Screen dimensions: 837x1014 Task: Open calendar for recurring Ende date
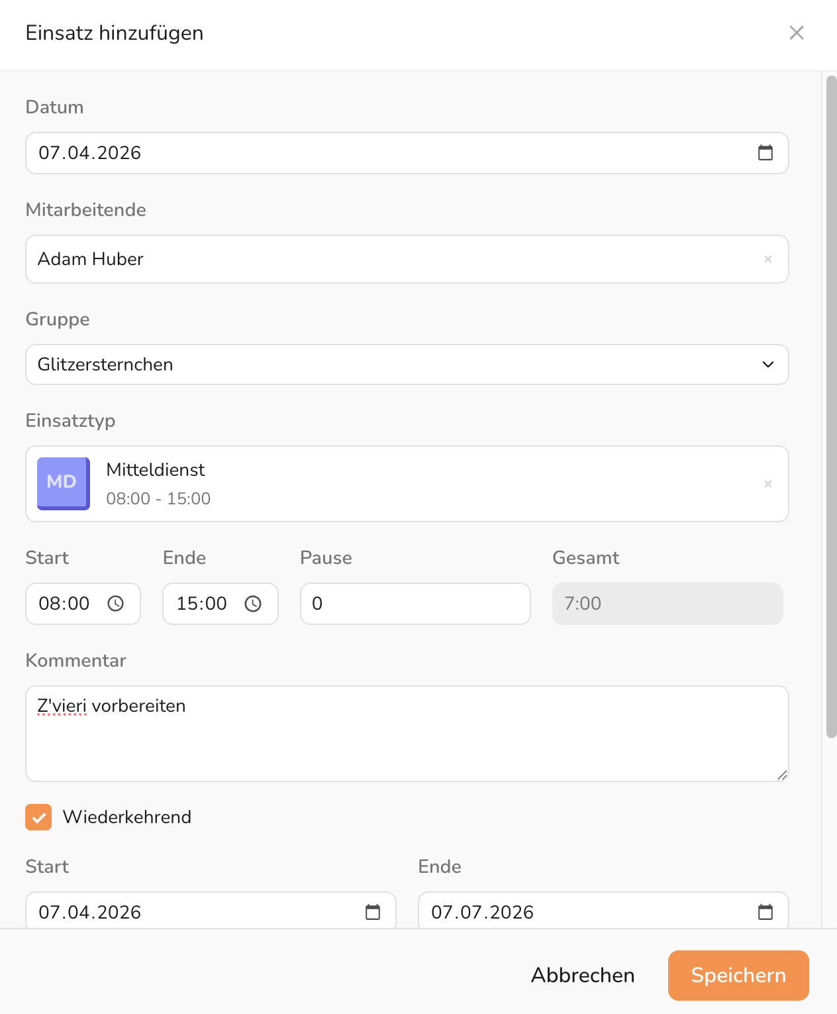click(x=765, y=912)
